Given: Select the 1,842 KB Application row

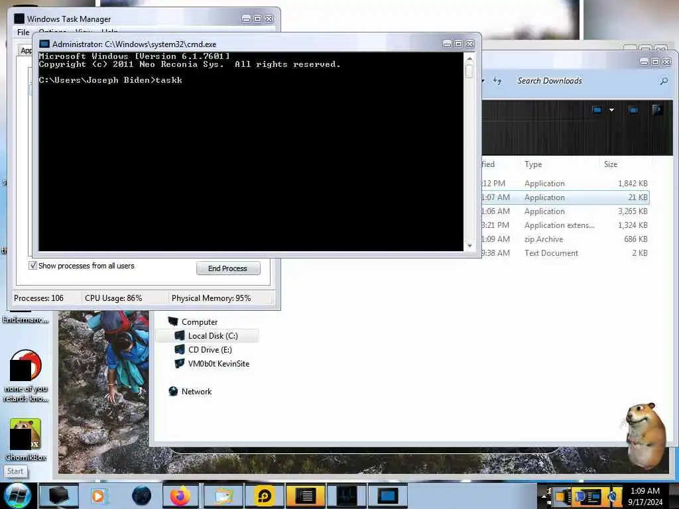Looking at the screenshot, I should (565, 184).
